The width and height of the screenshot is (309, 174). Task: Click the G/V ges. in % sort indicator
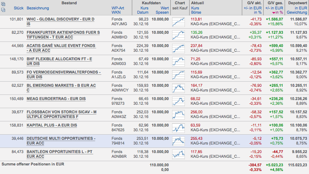coord(277,12)
